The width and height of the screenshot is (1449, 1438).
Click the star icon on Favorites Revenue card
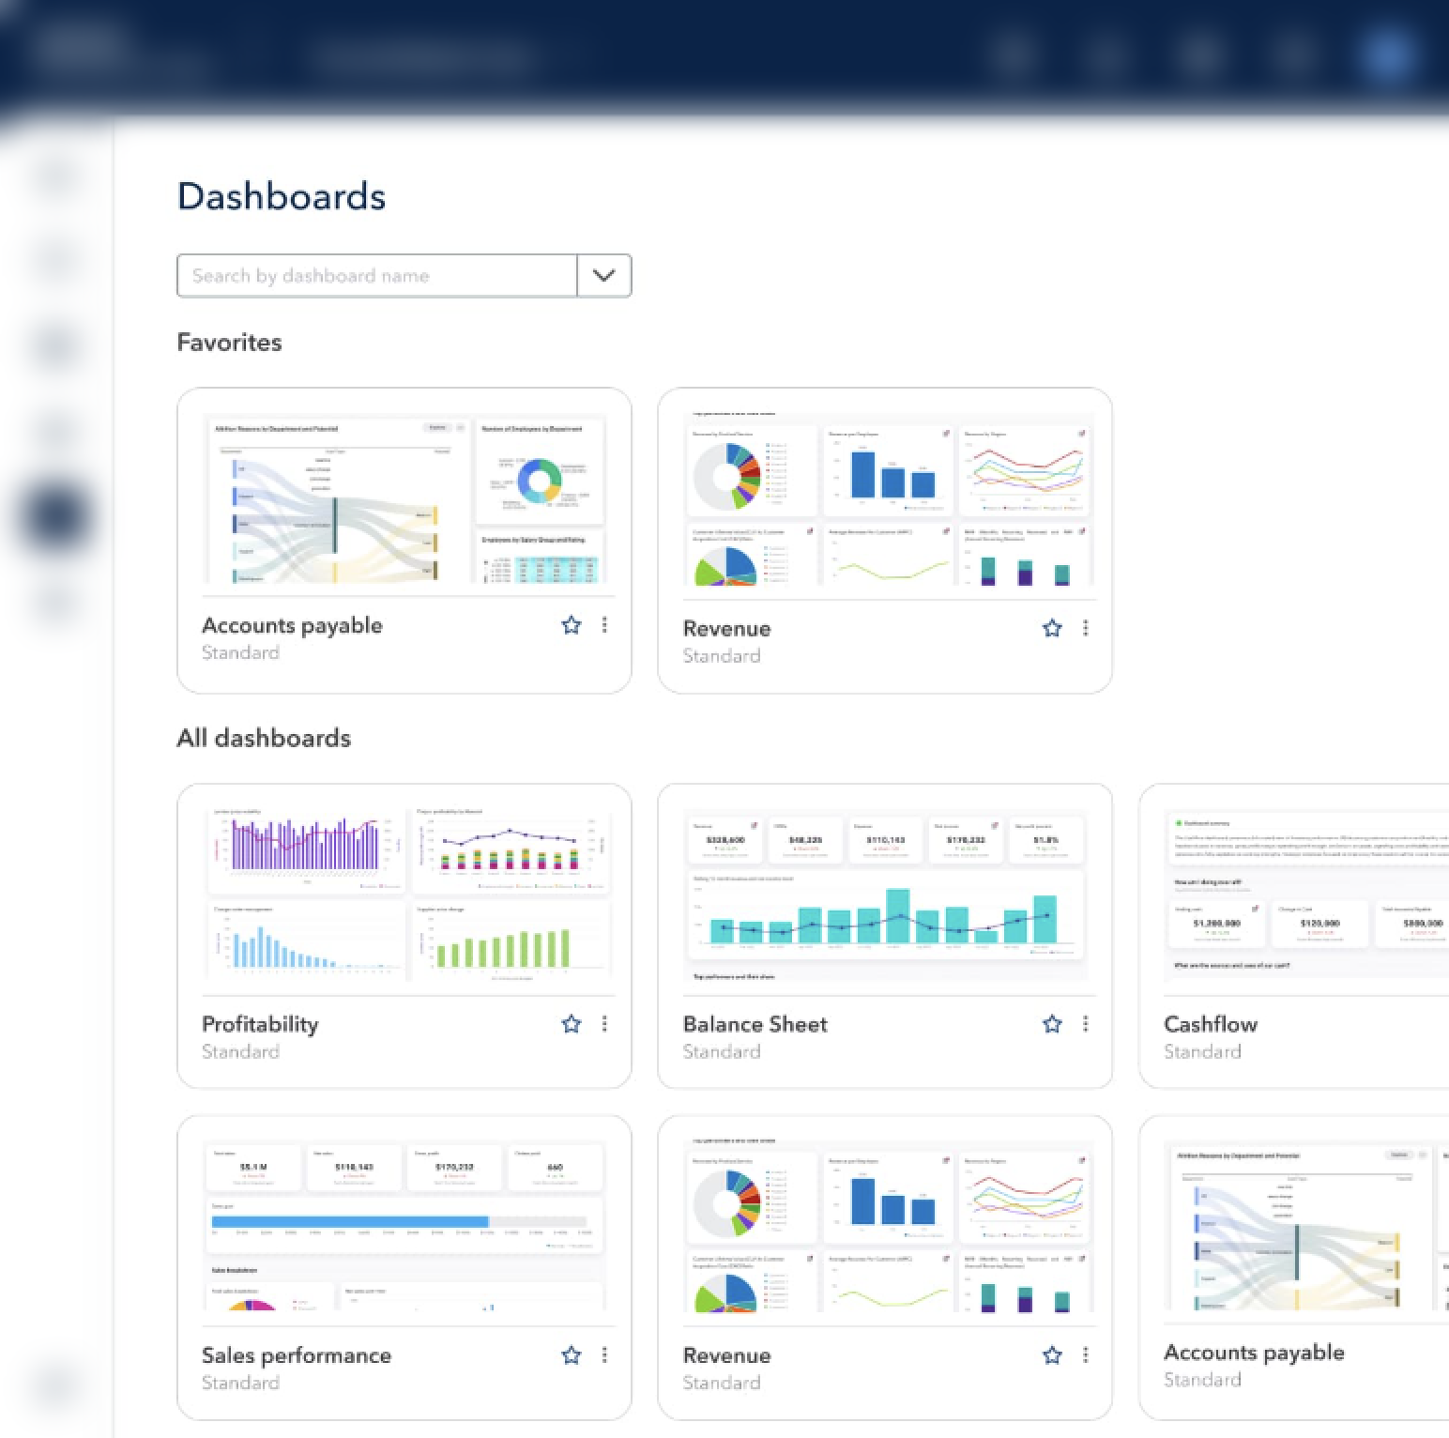[1052, 628]
